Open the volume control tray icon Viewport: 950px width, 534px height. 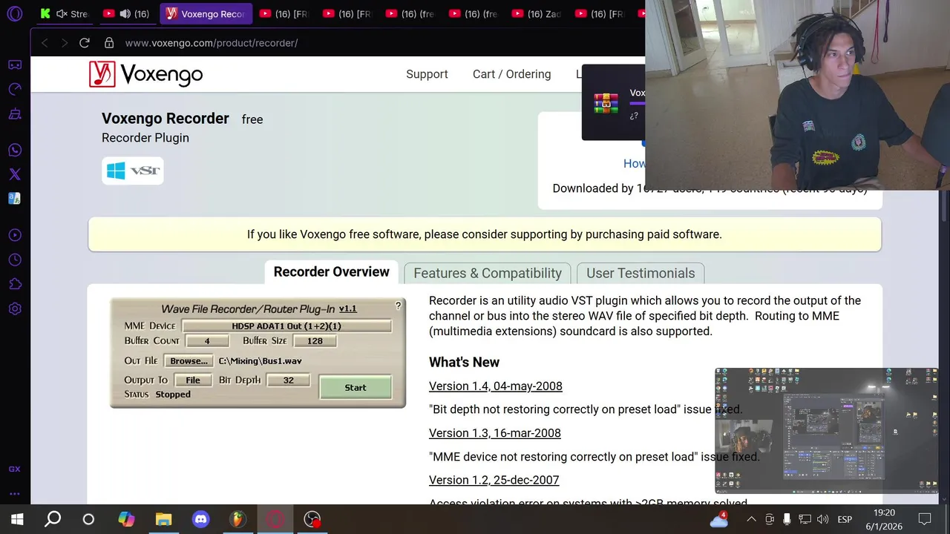pyautogui.click(x=822, y=519)
